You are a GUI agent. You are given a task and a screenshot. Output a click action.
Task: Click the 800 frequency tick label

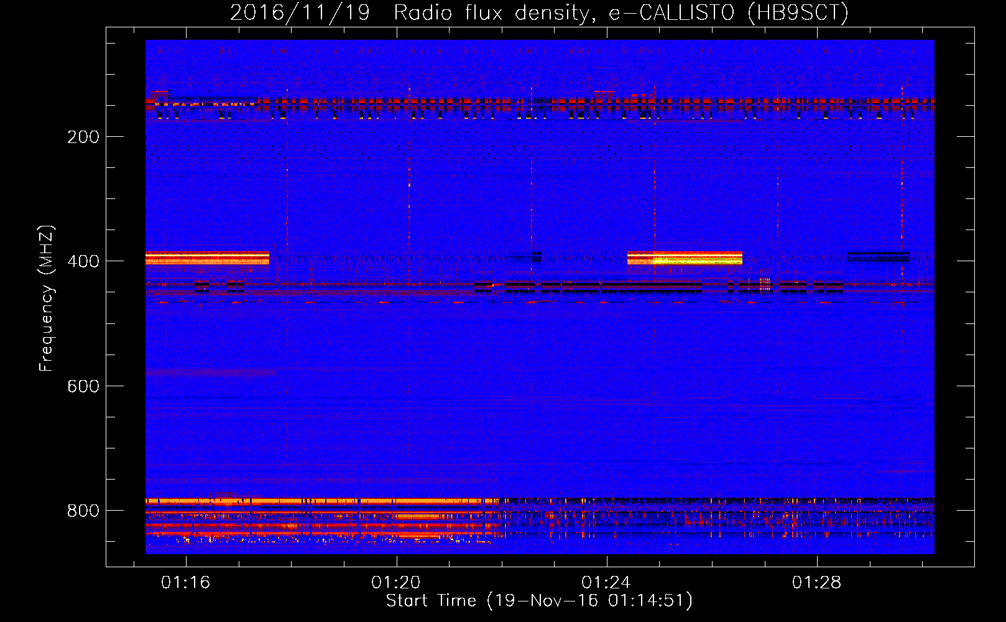pyautogui.click(x=83, y=511)
